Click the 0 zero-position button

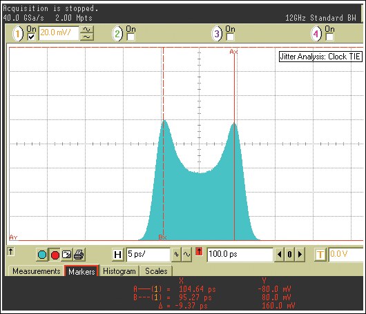[289, 255]
